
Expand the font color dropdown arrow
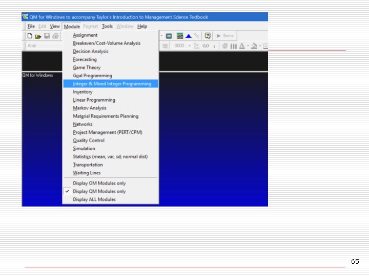[x=248, y=46]
